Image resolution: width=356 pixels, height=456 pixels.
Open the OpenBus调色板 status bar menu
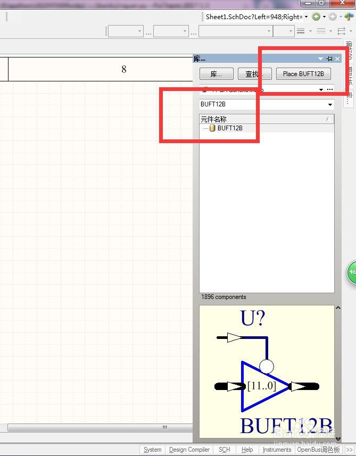click(x=318, y=450)
